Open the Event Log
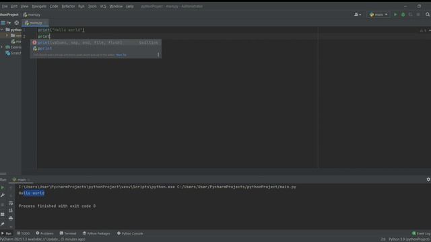Screen dimensions: 431x242 pos(422,233)
